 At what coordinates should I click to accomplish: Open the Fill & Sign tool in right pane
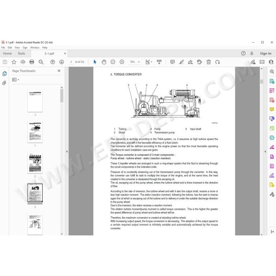coord(272,175)
